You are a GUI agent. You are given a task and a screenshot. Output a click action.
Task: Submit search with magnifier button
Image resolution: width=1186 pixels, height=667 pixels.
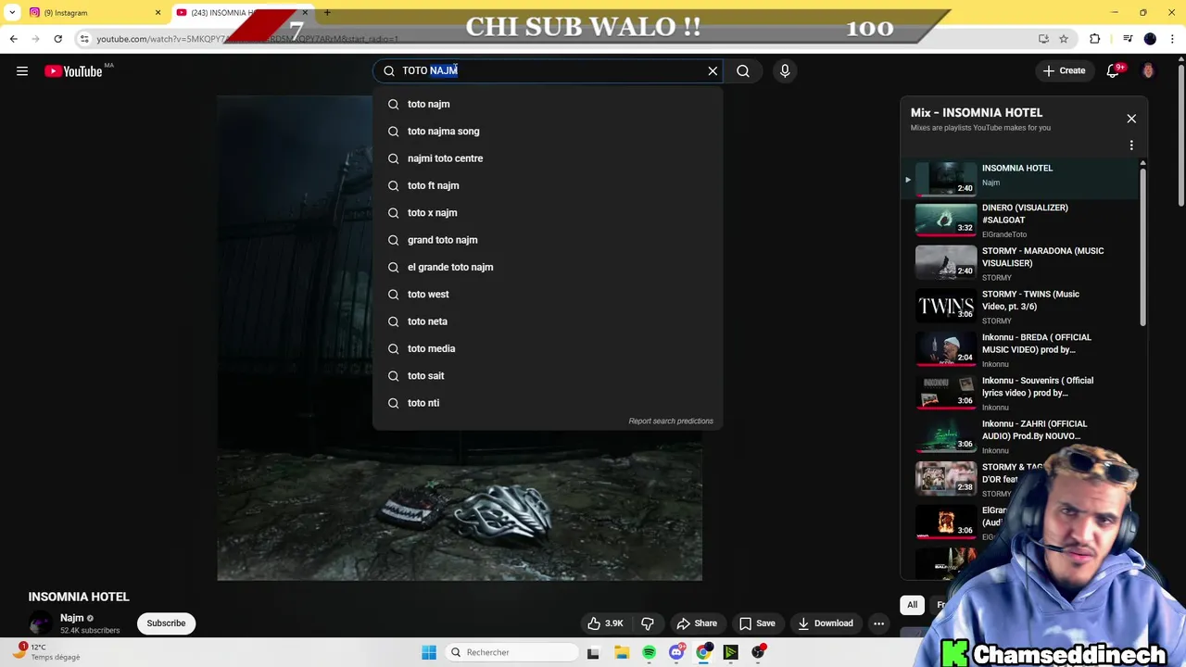click(x=743, y=70)
